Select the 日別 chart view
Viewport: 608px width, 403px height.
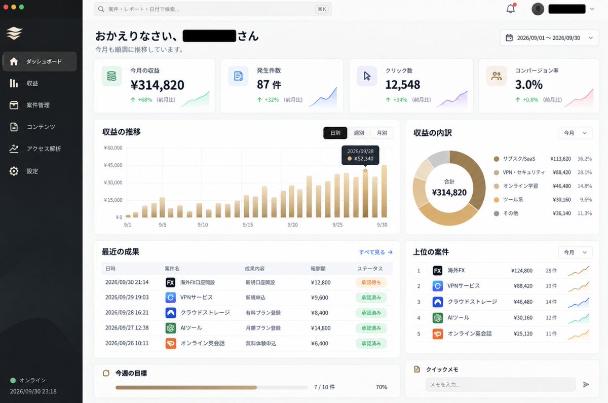(x=335, y=133)
